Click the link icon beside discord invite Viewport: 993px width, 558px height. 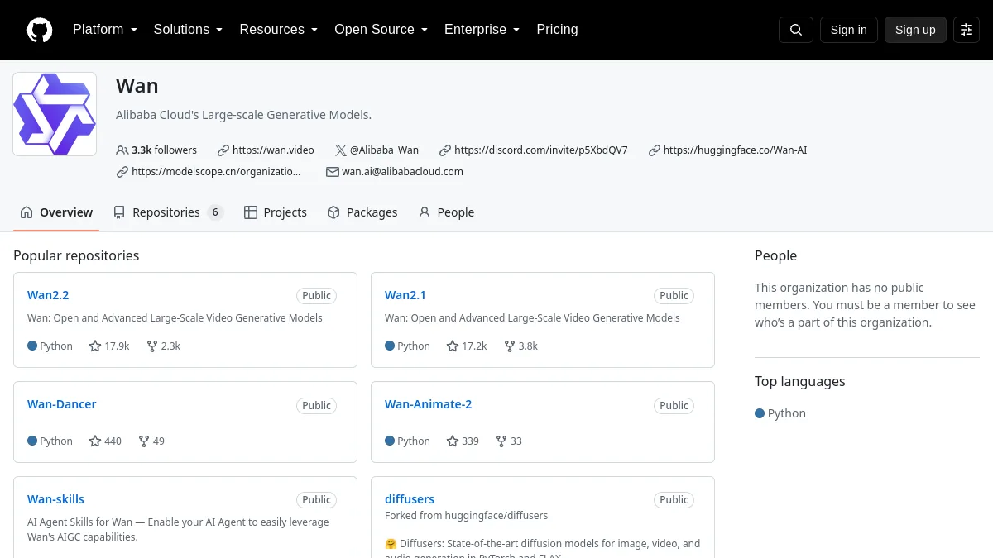pos(445,150)
